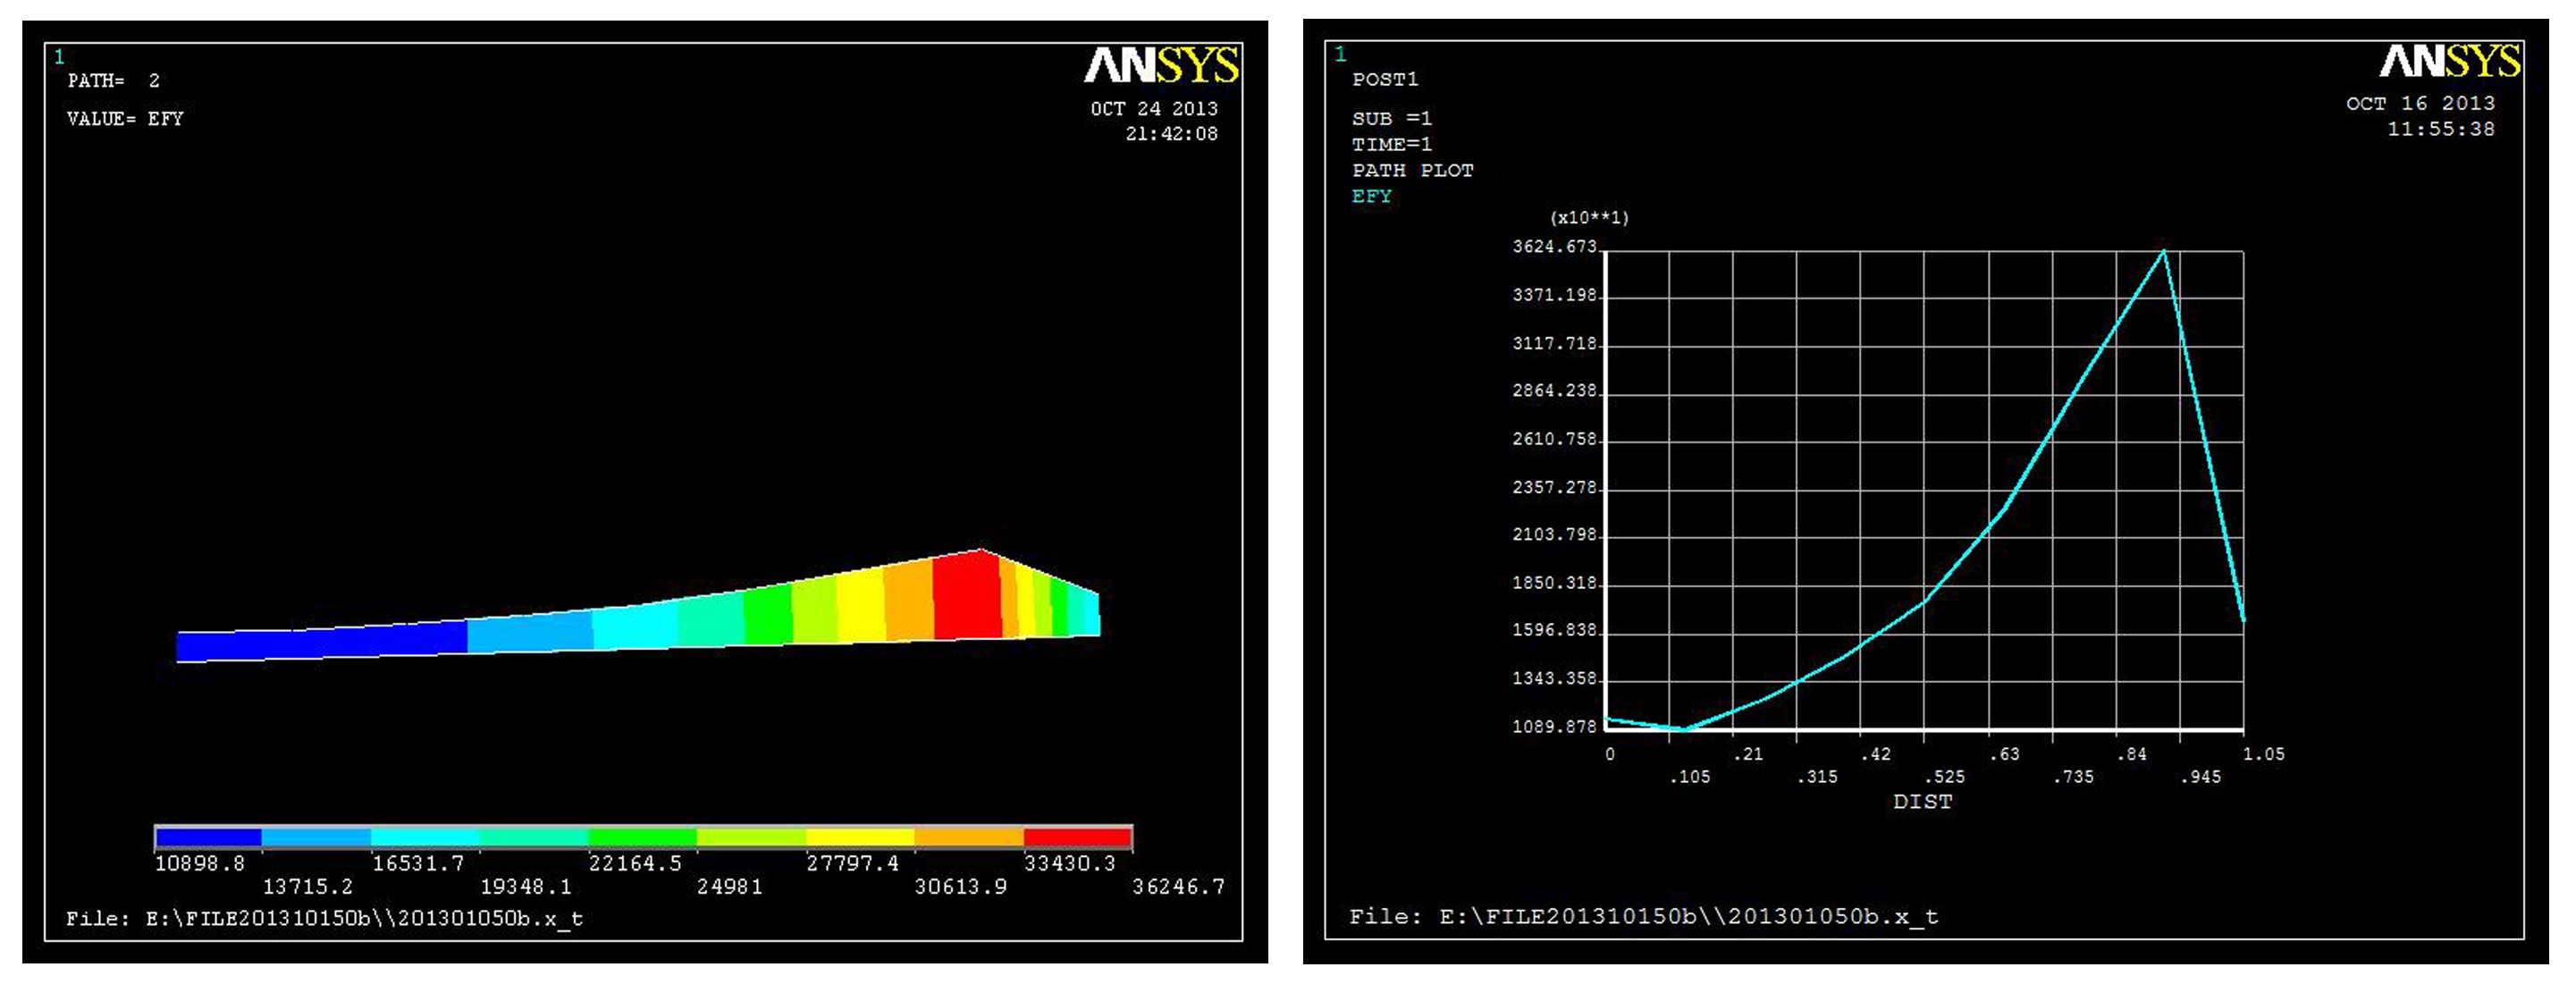The width and height of the screenshot is (2576, 984).
Task: Click y-axis value "1089.878"
Action: point(1555,727)
